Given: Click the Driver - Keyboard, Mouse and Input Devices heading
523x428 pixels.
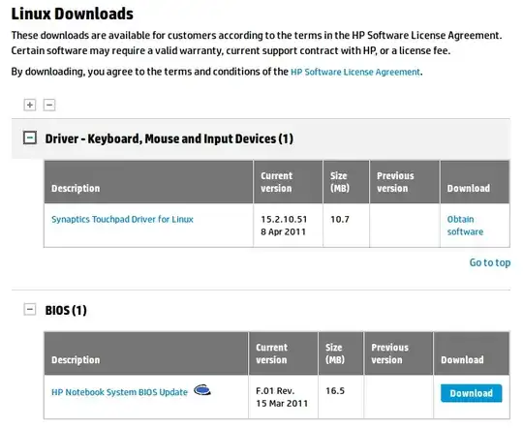Looking at the screenshot, I should click(x=169, y=138).
